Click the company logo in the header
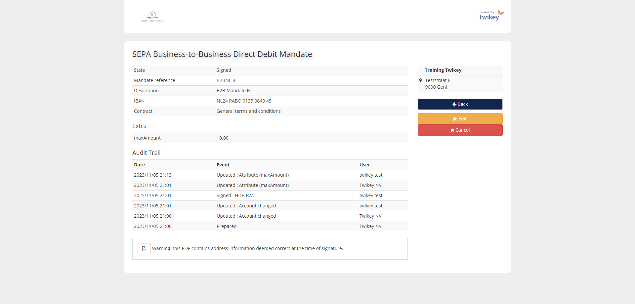Viewport: 635px width, 304px height. 152,16
